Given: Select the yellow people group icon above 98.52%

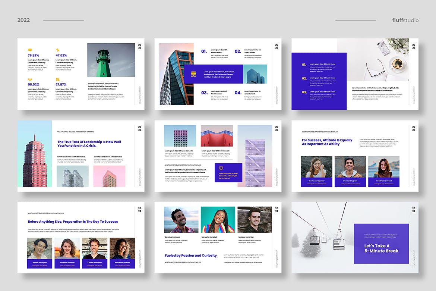Looking at the screenshot, I should 30,79.
